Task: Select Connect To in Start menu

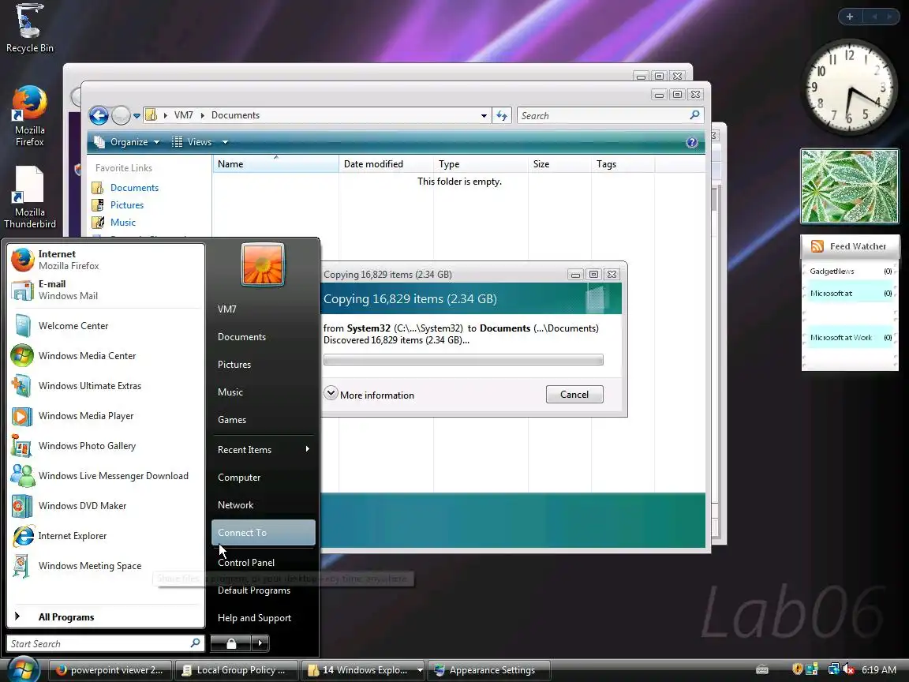Action: pos(264,532)
